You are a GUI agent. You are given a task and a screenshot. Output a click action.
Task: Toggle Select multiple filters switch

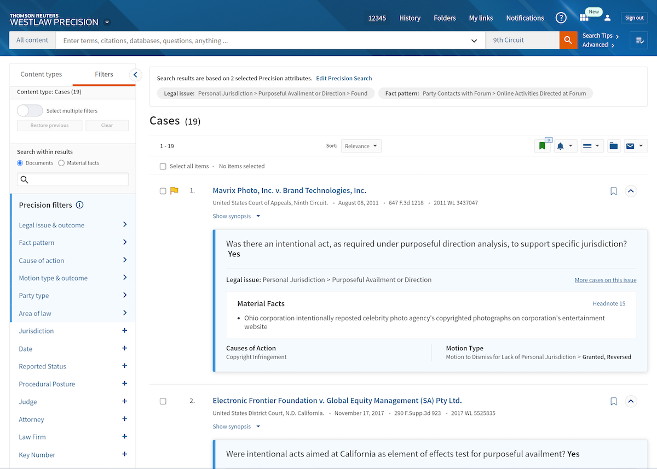point(30,111)
